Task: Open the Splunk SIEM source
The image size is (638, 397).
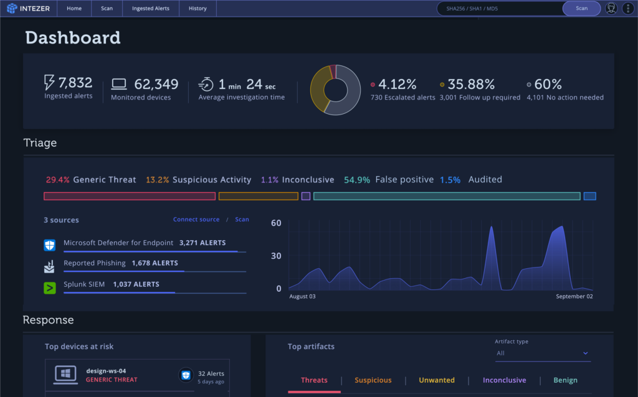Action: 84,284
